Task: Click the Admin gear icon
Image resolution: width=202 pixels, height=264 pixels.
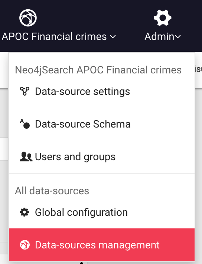Action: pyautogui.click(x=163, y=18)
